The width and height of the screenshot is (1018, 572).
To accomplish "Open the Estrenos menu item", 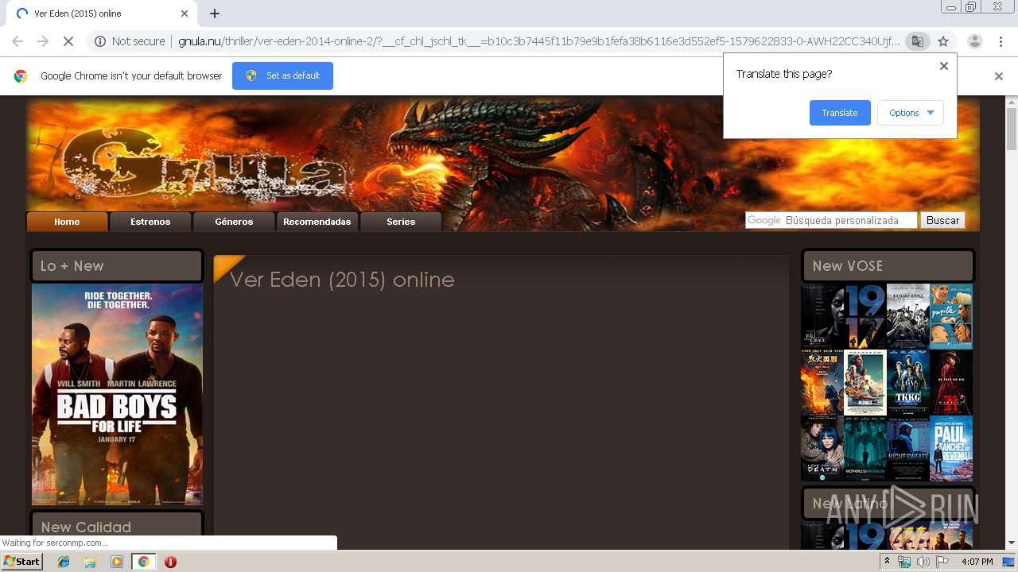I will (x=150, y=222).
